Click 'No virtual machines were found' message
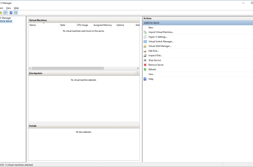This screenshot has height=167, width=253. [84, 31]
